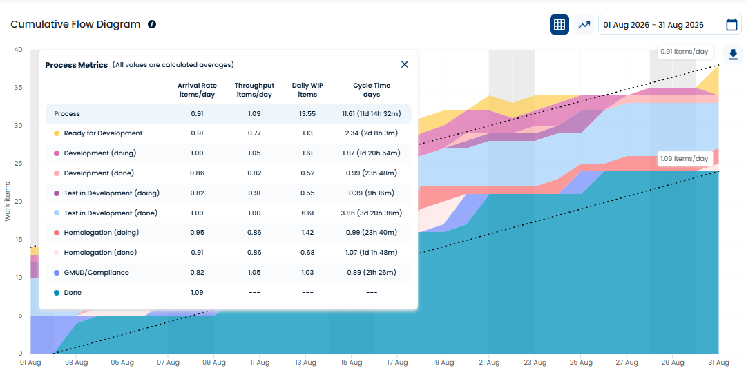The height and width of the screenshot is (377, 746).
Task: Click the 21 Aug x-axis date label
Action: [x=489, y=362]
